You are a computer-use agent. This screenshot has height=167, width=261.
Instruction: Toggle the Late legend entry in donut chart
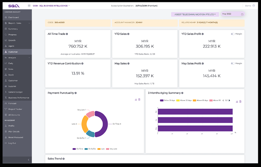(101, 149)
